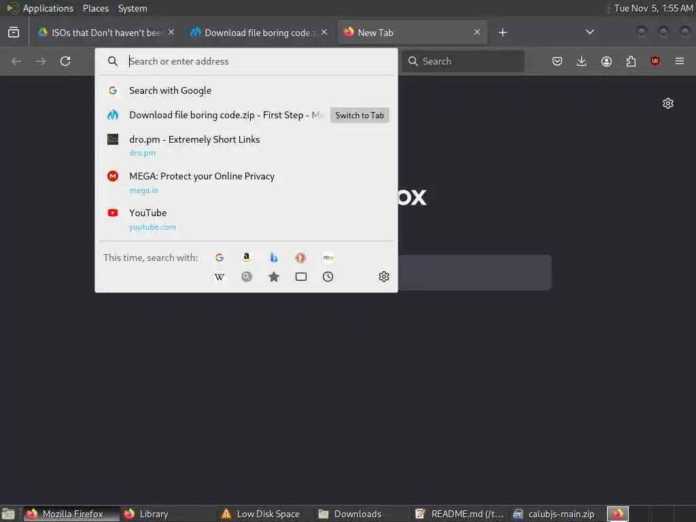
Task: Open the Extensions puzzle icon
Action: [631, 61]
